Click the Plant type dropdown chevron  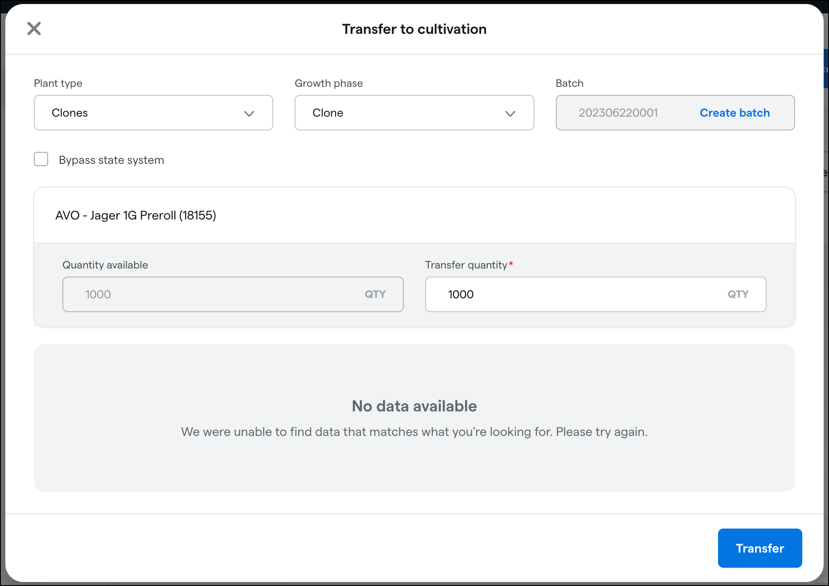(249, 113)
